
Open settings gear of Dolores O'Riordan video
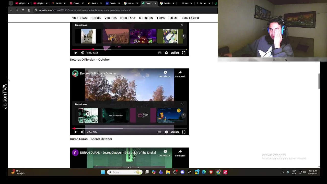click(x=166, y=132)
